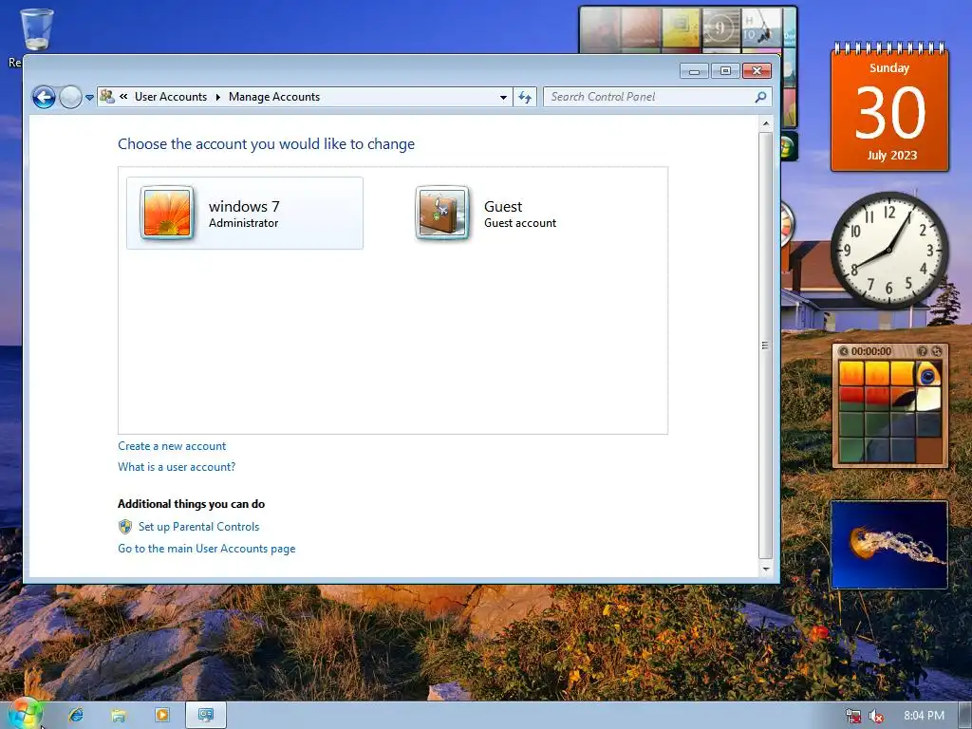Select User Accounts breadcrumb
The image size is (972, 729).
click(171, 97)
